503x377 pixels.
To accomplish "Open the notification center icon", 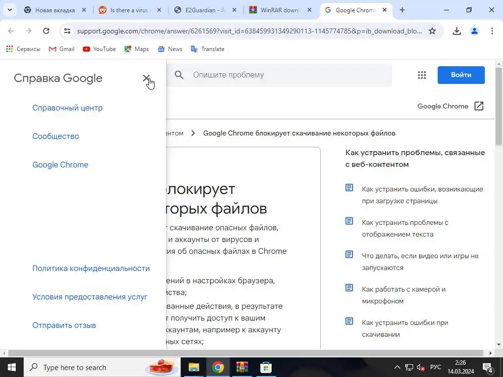I will [488, 367].
